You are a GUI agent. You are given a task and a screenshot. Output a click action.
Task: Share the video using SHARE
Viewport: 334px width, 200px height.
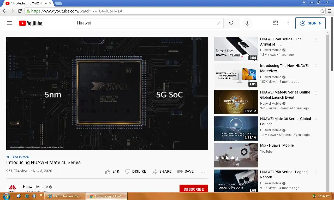[162, 172]
